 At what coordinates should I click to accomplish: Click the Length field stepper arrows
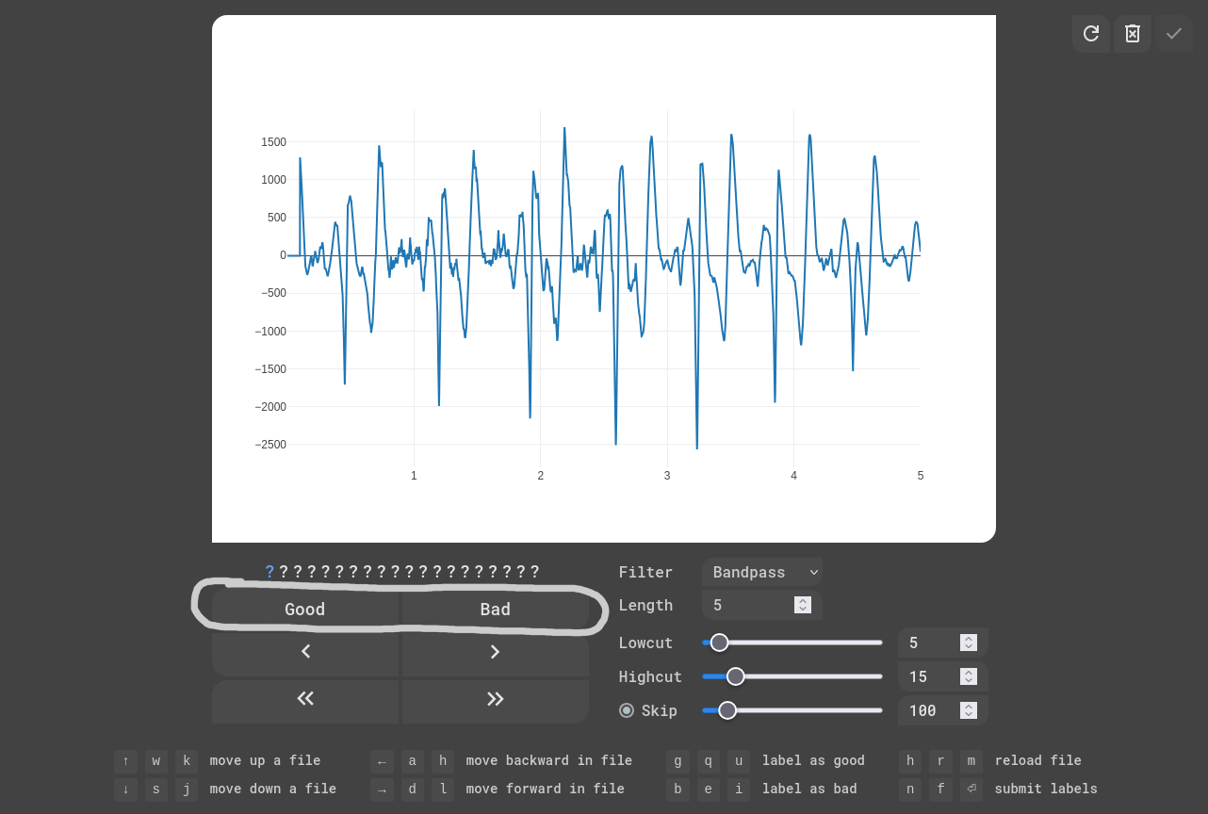(803, 605)
